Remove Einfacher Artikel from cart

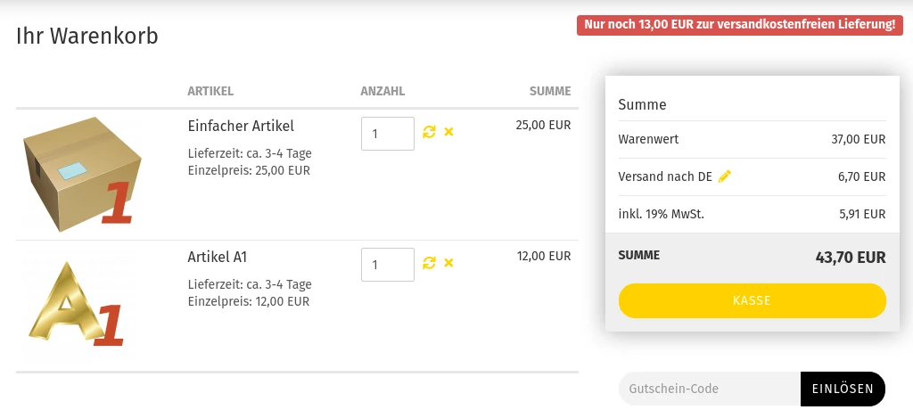(x=448, y=132)
